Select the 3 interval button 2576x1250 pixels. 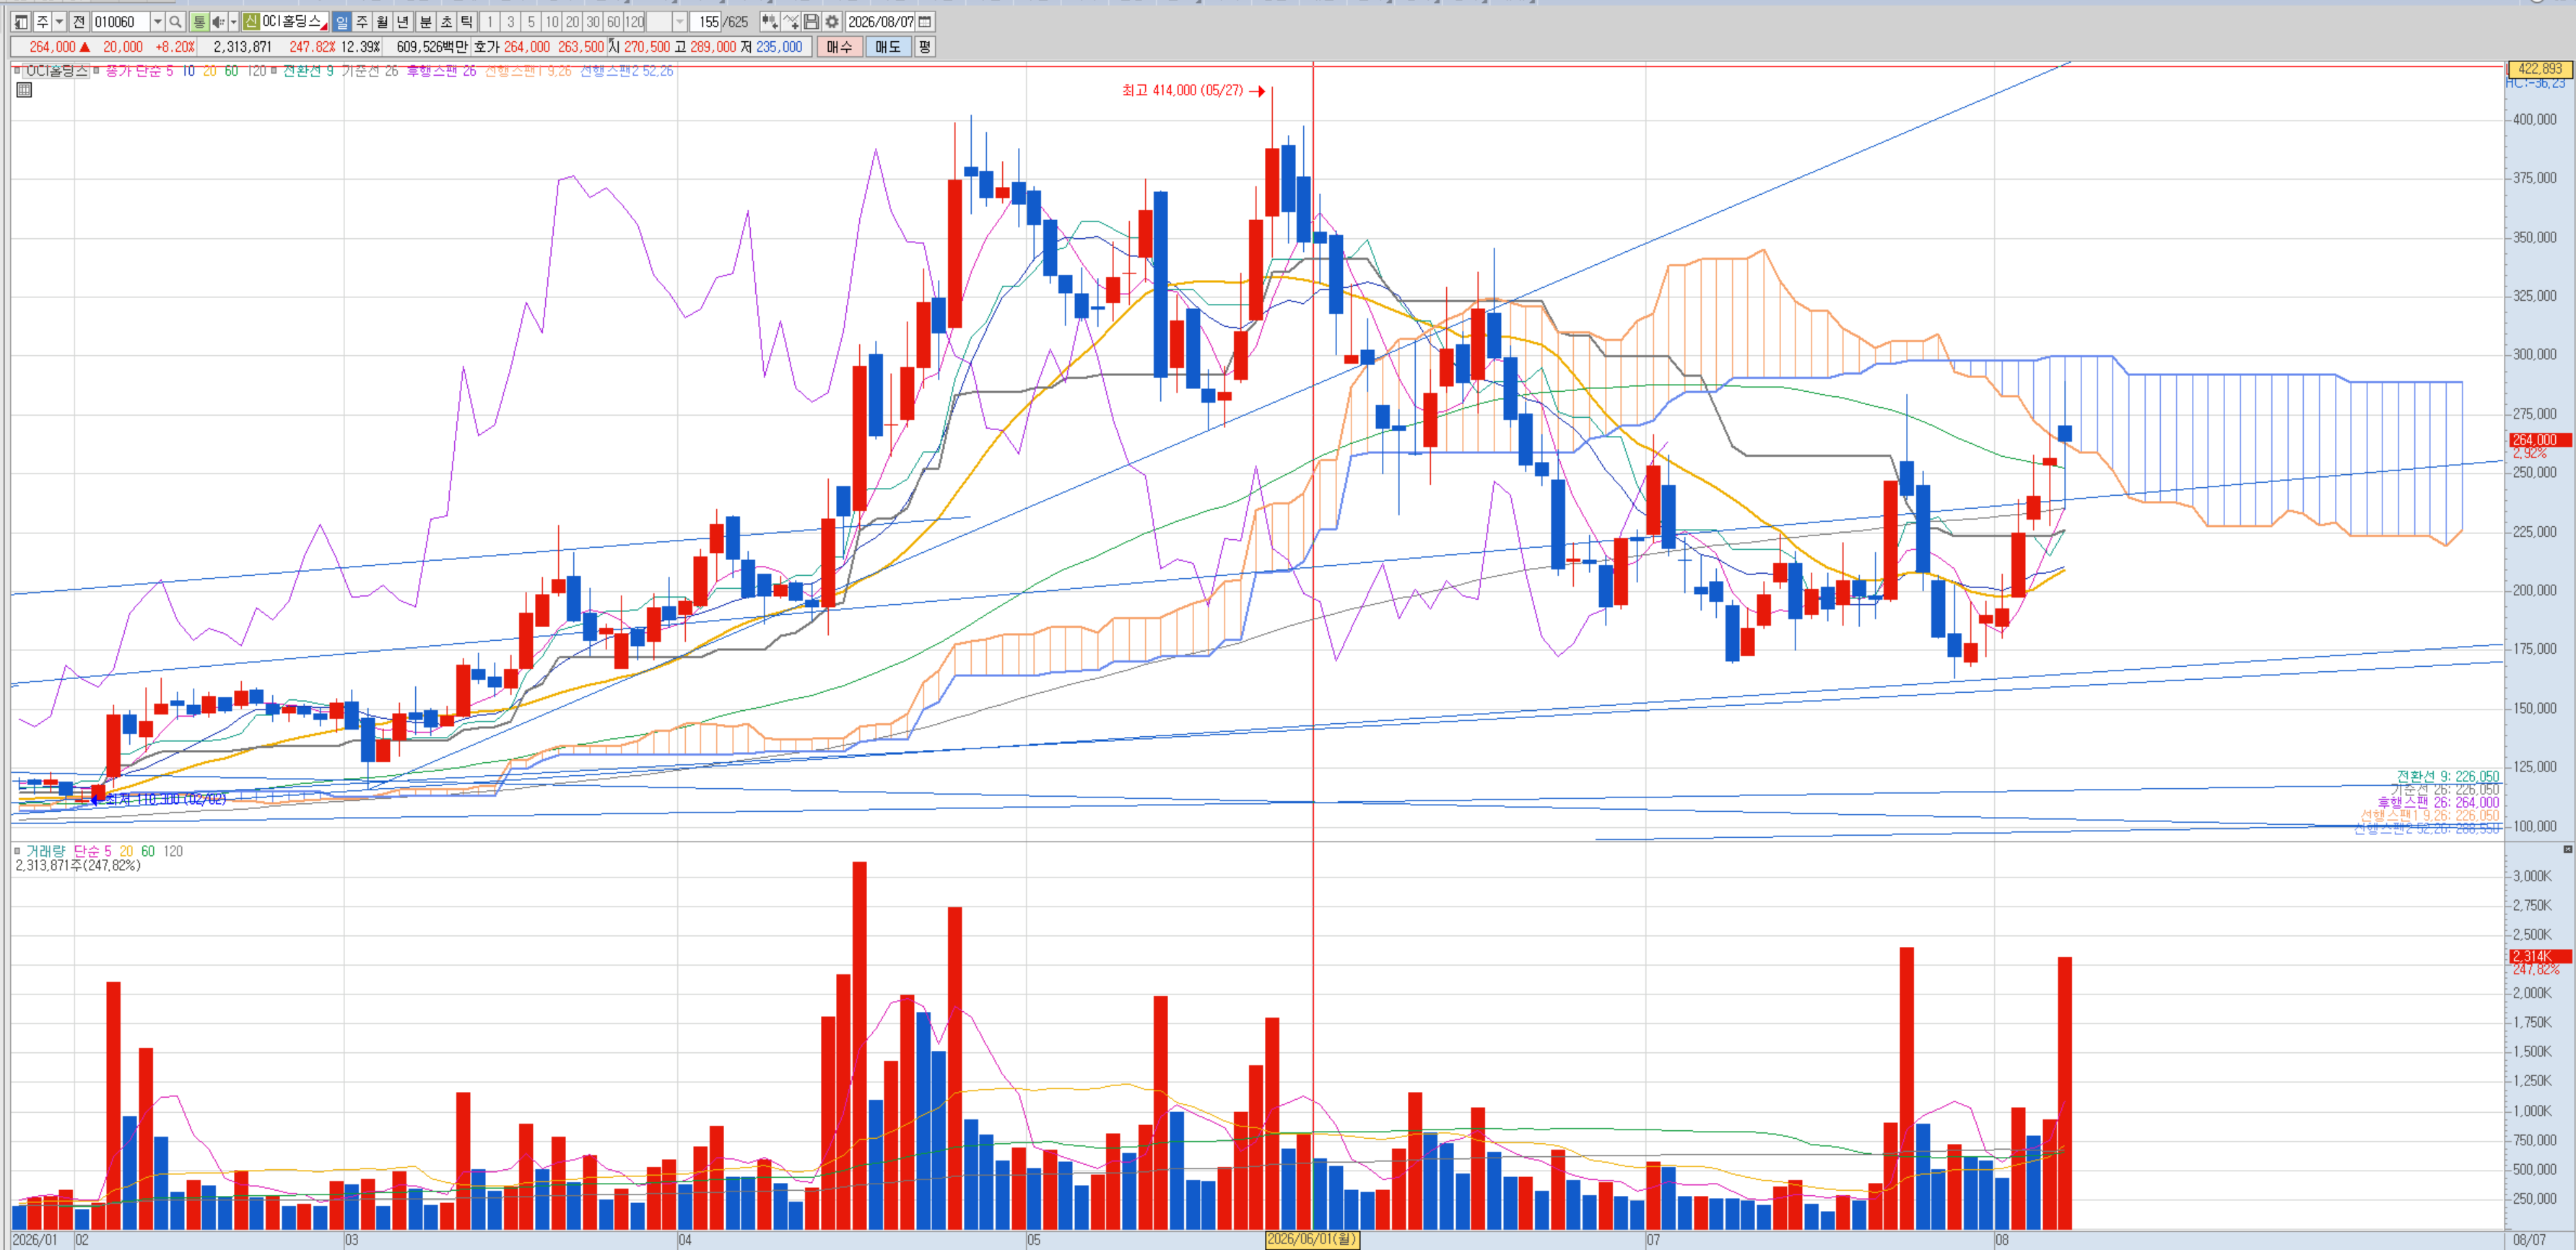click(511, 22)
